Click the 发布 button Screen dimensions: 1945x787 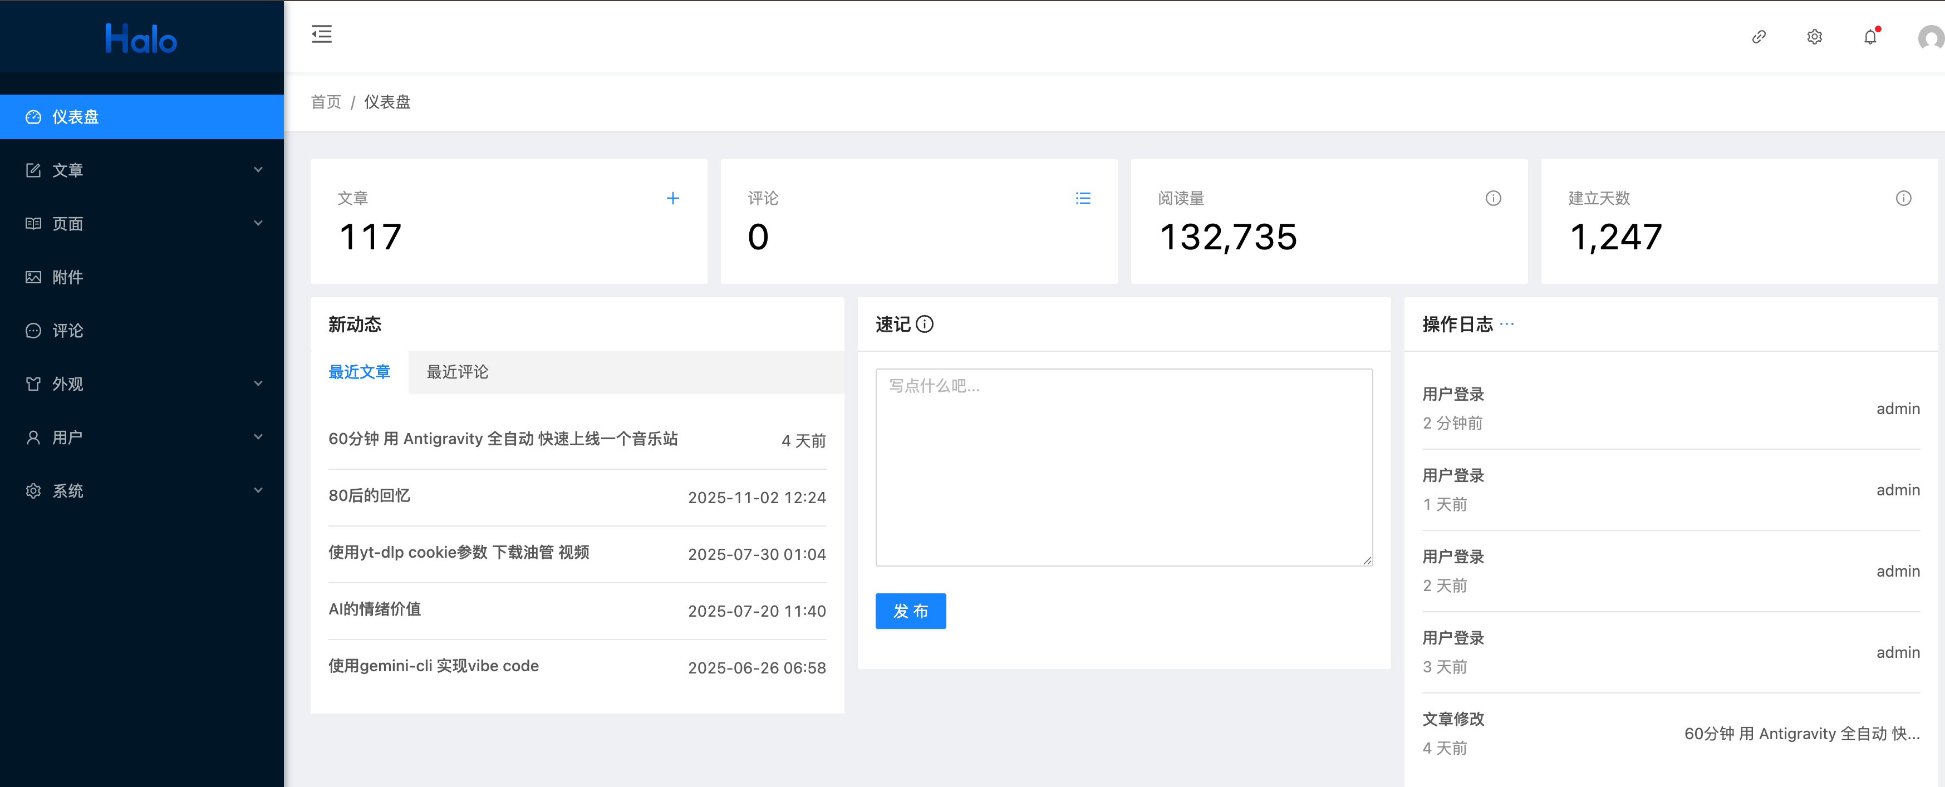point(910,611)
